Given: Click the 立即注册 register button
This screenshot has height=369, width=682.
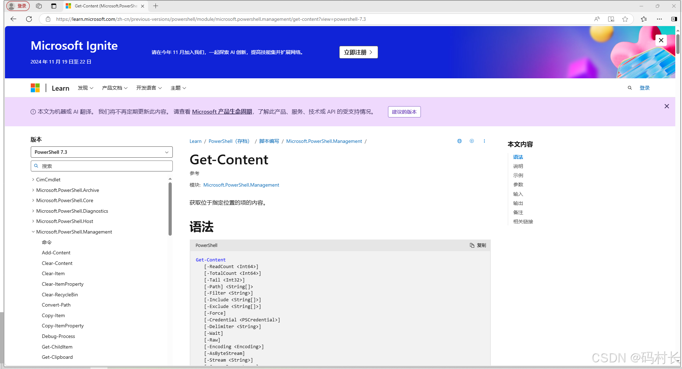Looking at the screenshot, I should (x=358, y=52).
